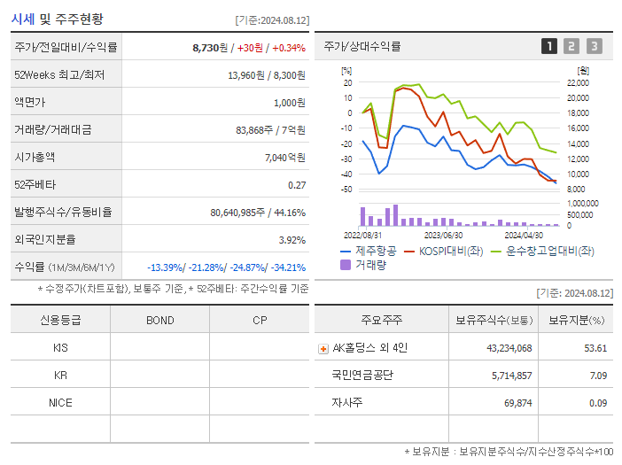The width and height of the screenshot is (622, 465).
Task: Click 발행주식수/유동비율 row label
Action: coord(63,212)
